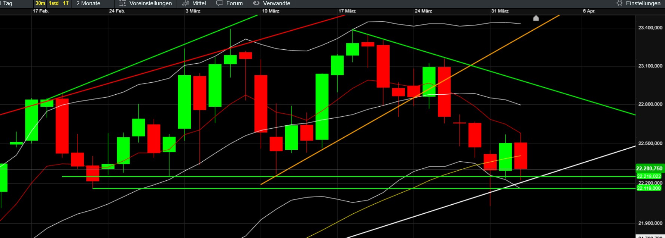Switch chart to the 30m interval
Image resolution: width=665 pixels, height=238 pixels.
coord(40,3)
